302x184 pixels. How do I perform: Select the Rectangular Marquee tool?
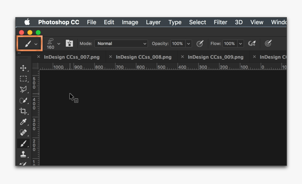(x=23, y=79)
